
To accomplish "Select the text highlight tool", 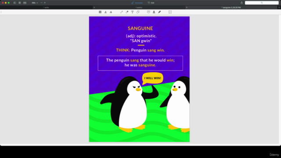I will click(x=100, y=12).
